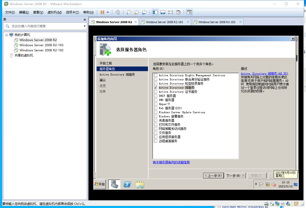Check the 应用程序服务器 role
This screenshot has width=306, height=208.
(155, 137)
